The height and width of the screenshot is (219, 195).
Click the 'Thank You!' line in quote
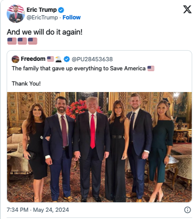[26, 84]
